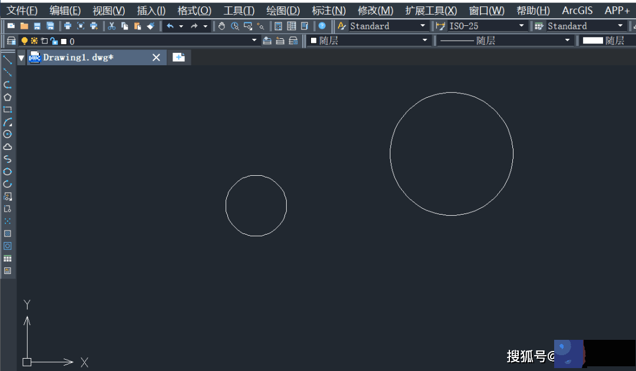Screen dimensions: 636x371
Task: Open the table style Standard dropdown
Action: click(x=620, y=26)
